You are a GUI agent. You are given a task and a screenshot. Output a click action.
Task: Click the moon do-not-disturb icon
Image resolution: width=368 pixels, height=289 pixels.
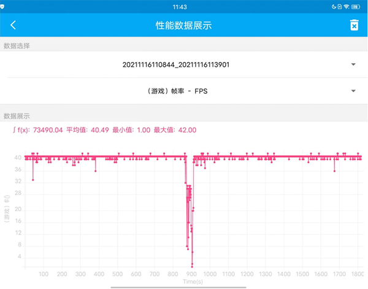[x=334, y=6]
